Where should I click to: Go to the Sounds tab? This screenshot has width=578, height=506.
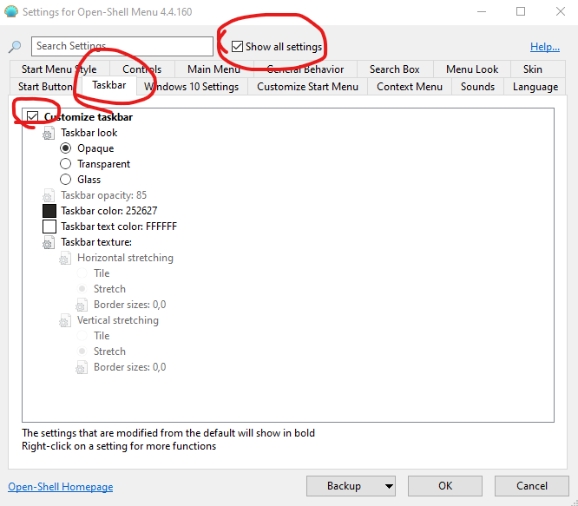pyautogui.click(x=477, y=87)
